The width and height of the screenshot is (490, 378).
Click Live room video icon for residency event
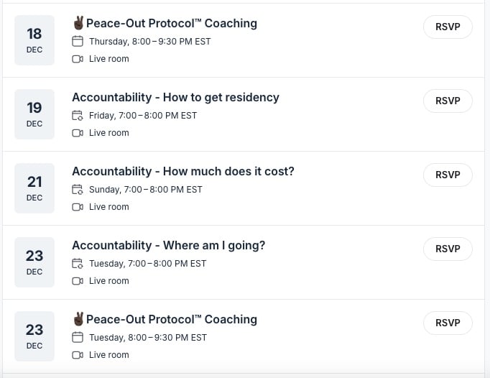(x=78, y=133)
